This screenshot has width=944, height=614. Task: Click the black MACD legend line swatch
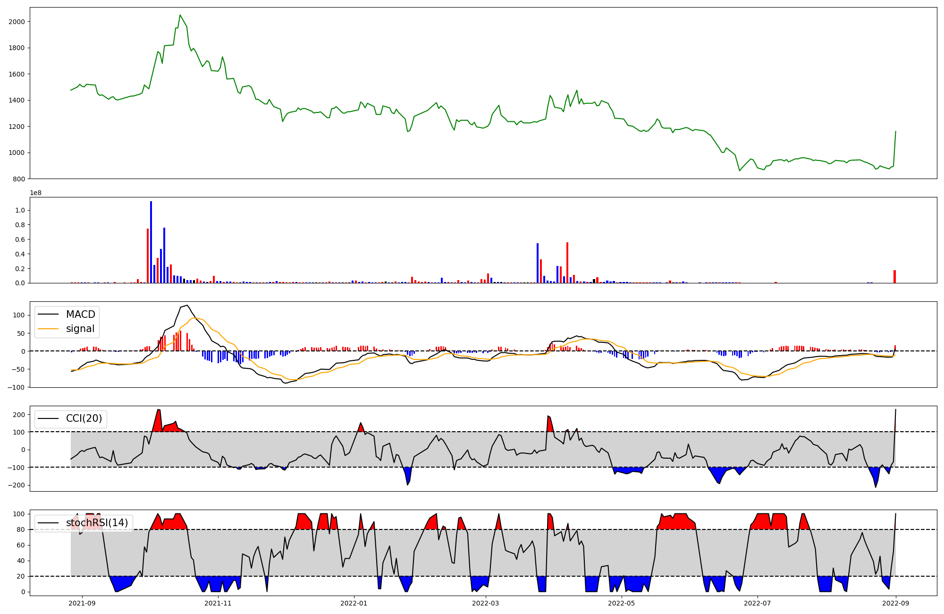pyautogui.click(x=48, y=315)
